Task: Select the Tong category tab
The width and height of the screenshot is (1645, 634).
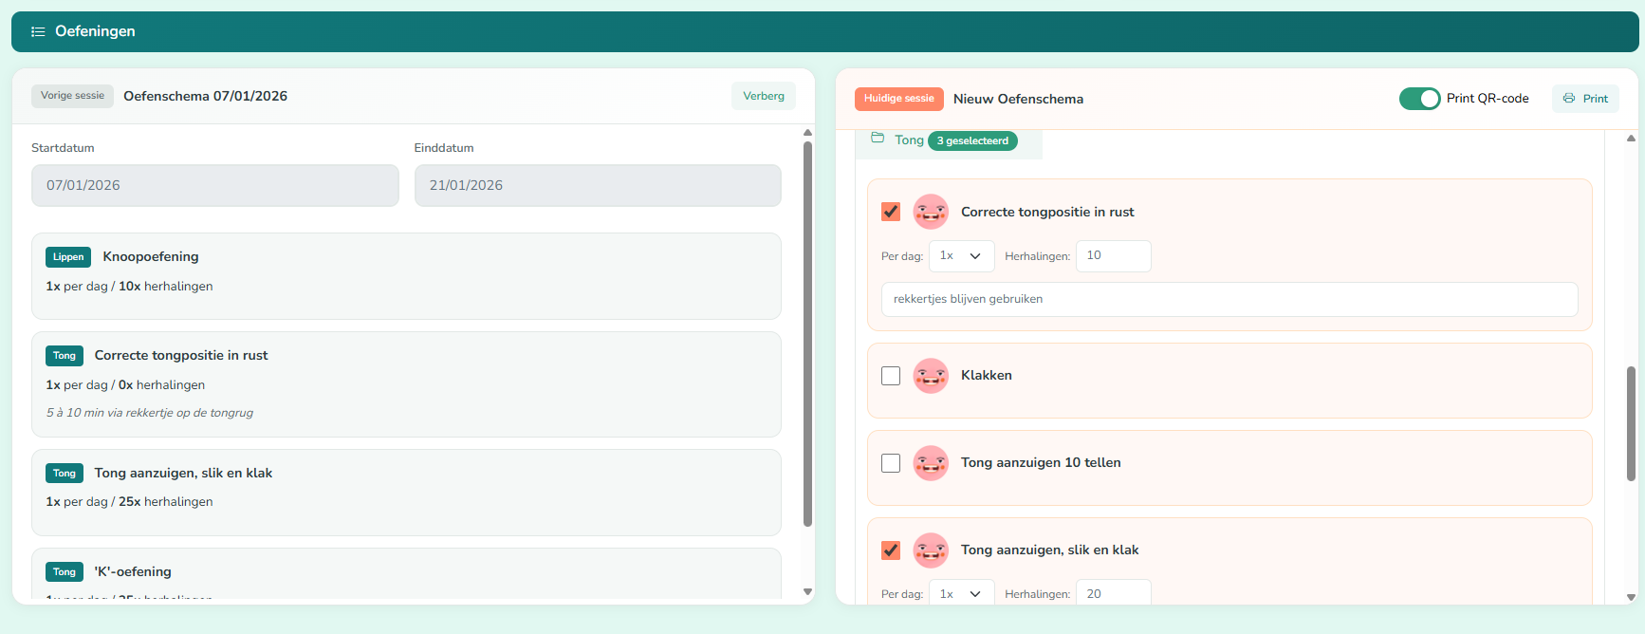Action: [x=909, y=140]
